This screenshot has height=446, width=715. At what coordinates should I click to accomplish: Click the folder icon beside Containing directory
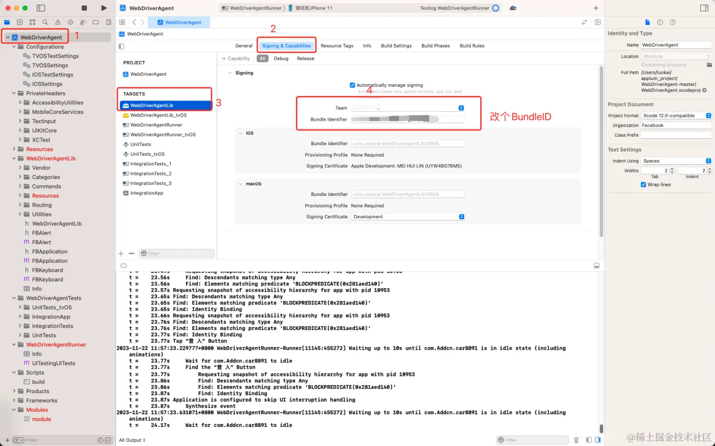(709, 65)
